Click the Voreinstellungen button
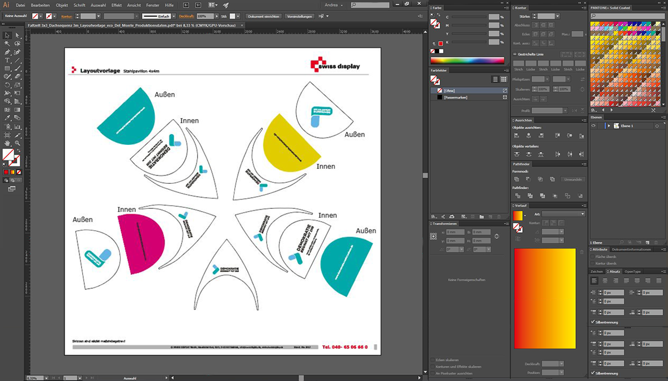Image resolution: width=668 pixels, height=381 pixels. 299,17
